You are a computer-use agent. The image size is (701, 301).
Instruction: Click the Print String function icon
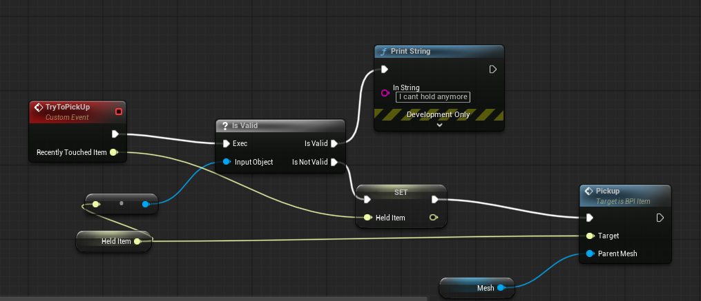(383, 52)
